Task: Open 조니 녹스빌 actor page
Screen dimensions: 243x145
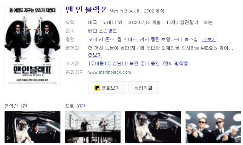Action: click(x=186, y=39)
